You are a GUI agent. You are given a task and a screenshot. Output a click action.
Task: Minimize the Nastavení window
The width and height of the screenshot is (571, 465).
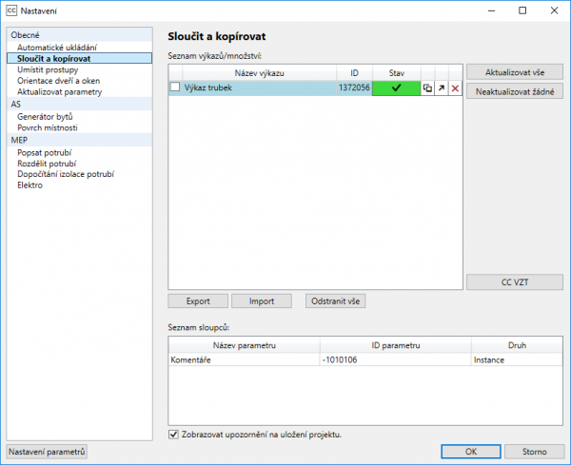coord(491,10)
